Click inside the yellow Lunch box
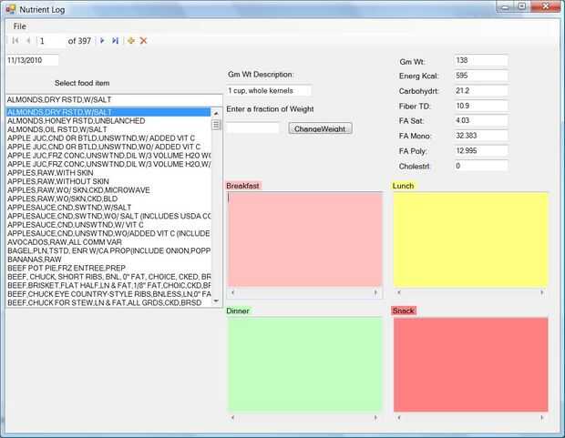 click(470, 239)
